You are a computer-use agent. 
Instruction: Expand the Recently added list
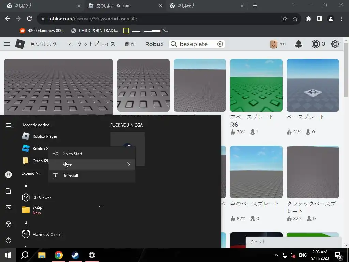pyautogui.click(x=30, y=173)
